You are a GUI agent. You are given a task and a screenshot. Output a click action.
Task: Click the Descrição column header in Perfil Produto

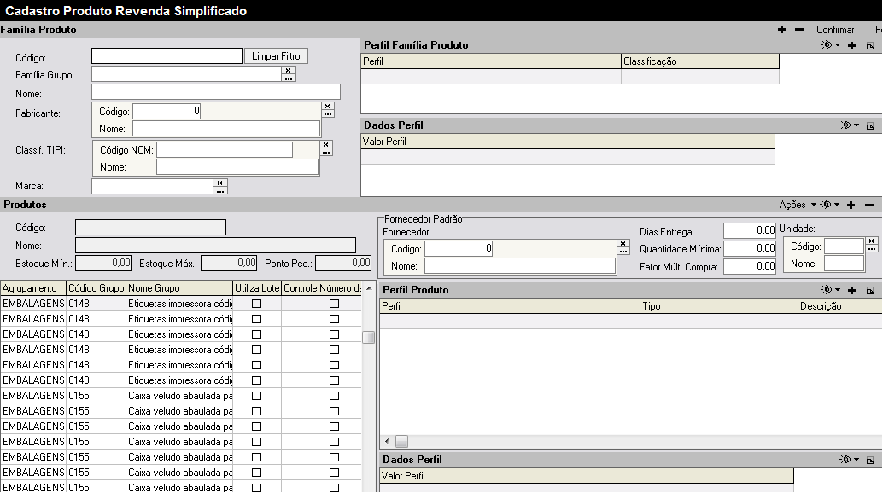coord(840,306)
